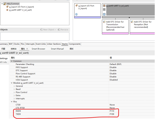Click g_uart9 stack block module icon
Viewport: 155px width, 119px height.
[x=104, y=6]
